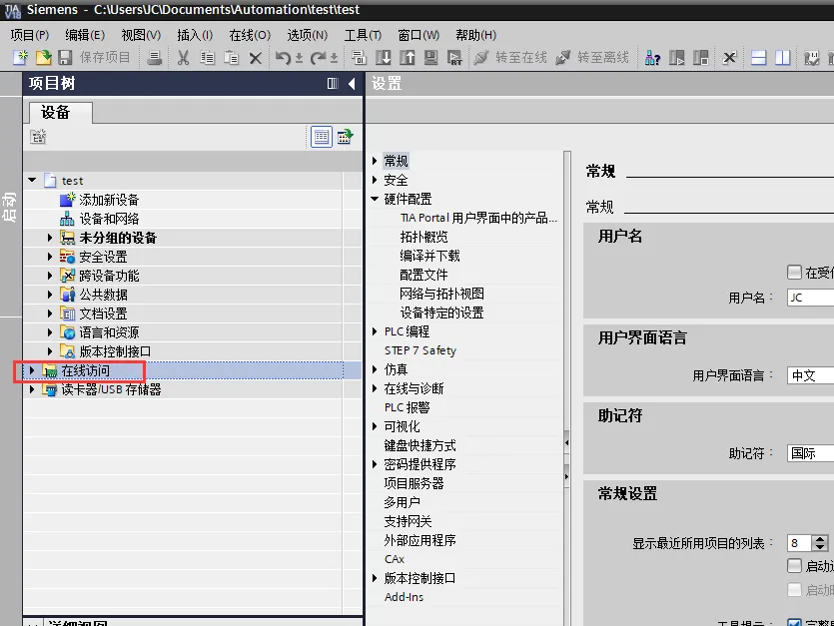
Task: Click the Paste icon in the toolbar
Action: coord(230,58)
